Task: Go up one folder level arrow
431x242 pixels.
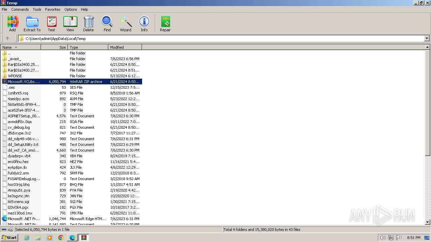Action: pyautogui.click(x=7, y=38)
